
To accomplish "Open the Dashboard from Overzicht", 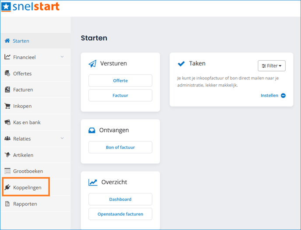I will coord(120,199).
